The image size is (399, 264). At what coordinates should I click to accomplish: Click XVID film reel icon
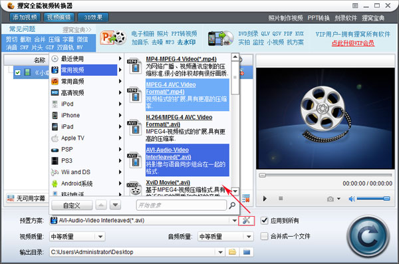point(134,189)
